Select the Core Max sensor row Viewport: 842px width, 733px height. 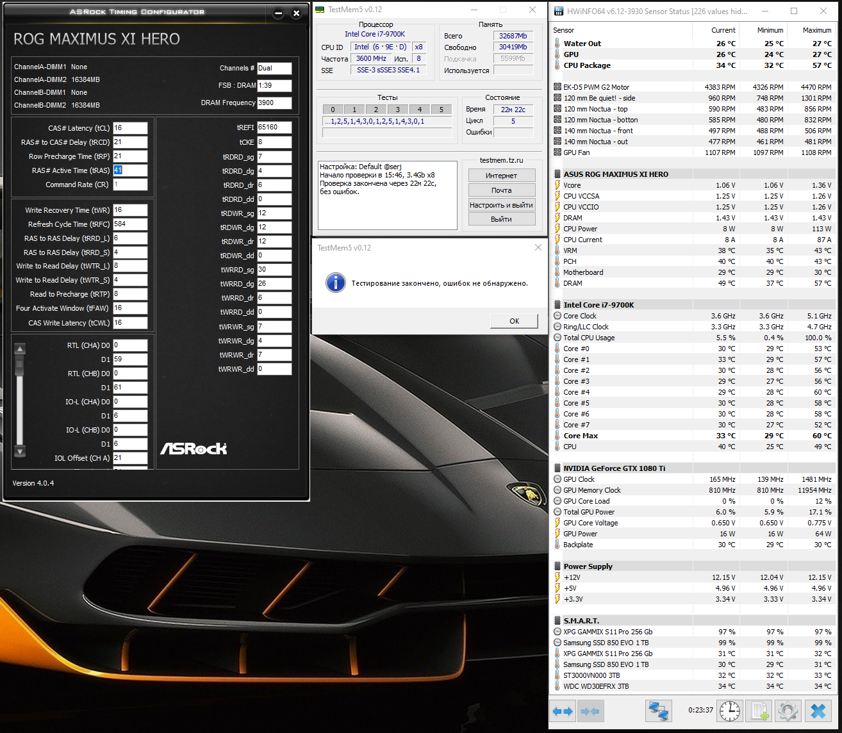tap(693, 436)
